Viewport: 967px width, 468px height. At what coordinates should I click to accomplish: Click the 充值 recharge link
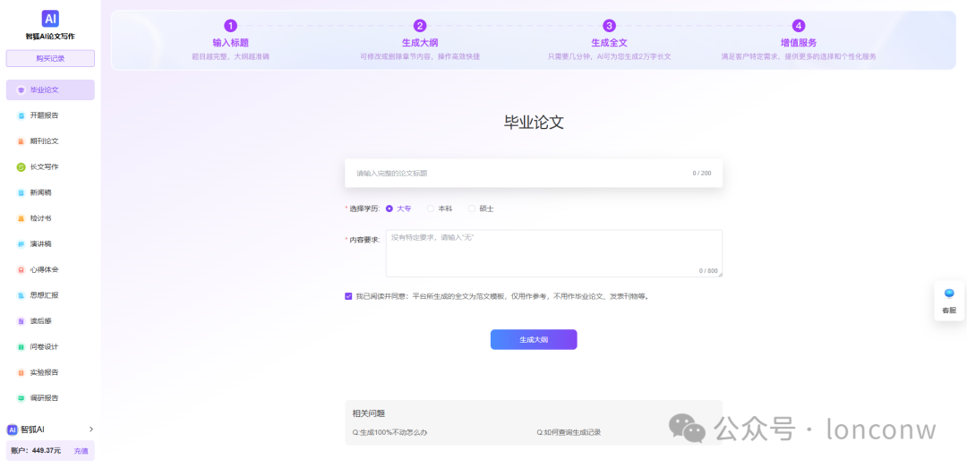click(81, 451)
